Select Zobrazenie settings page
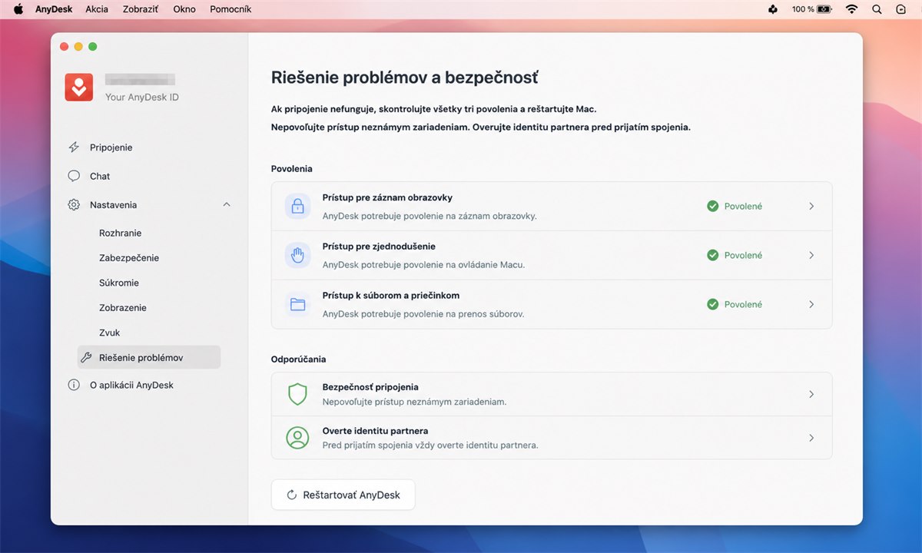This screenshot has height=553, width=922. [123, 308]
